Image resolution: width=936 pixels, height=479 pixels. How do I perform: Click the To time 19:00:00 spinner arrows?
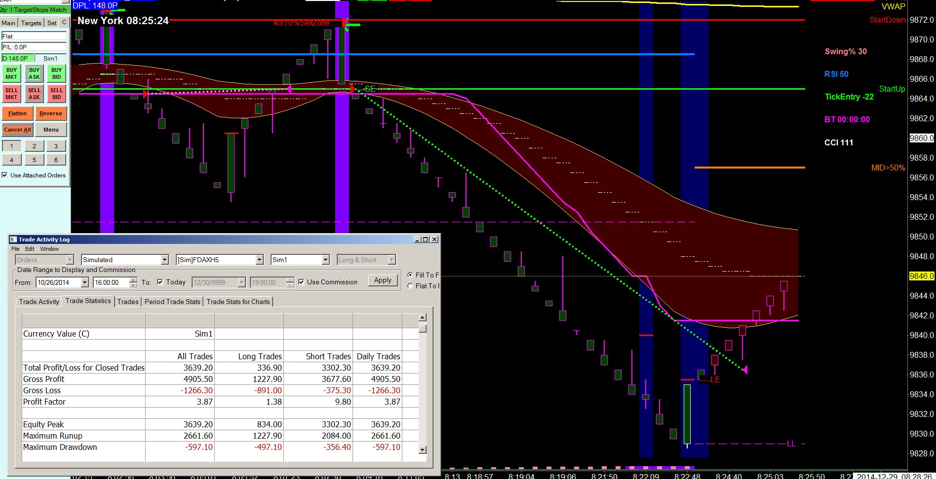pyautogui.click(x=290, y=282)
